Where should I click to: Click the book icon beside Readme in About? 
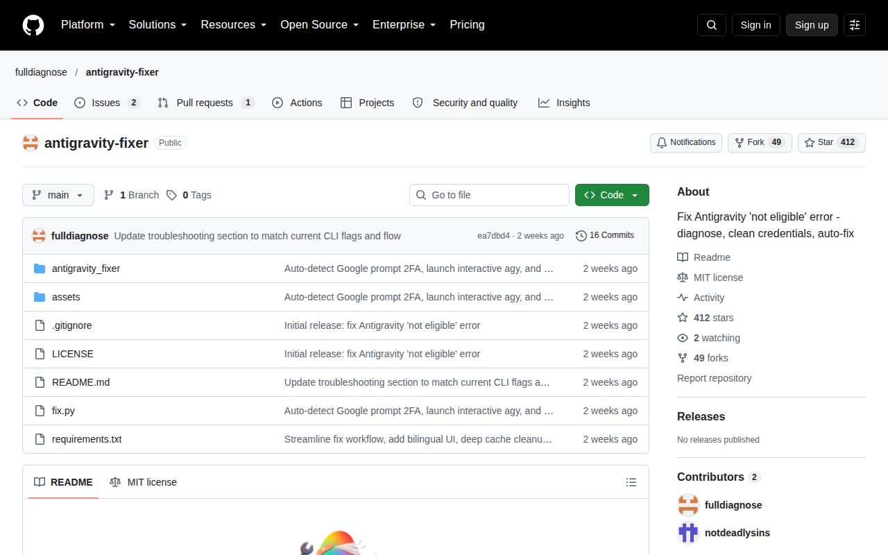pos(683,257)
